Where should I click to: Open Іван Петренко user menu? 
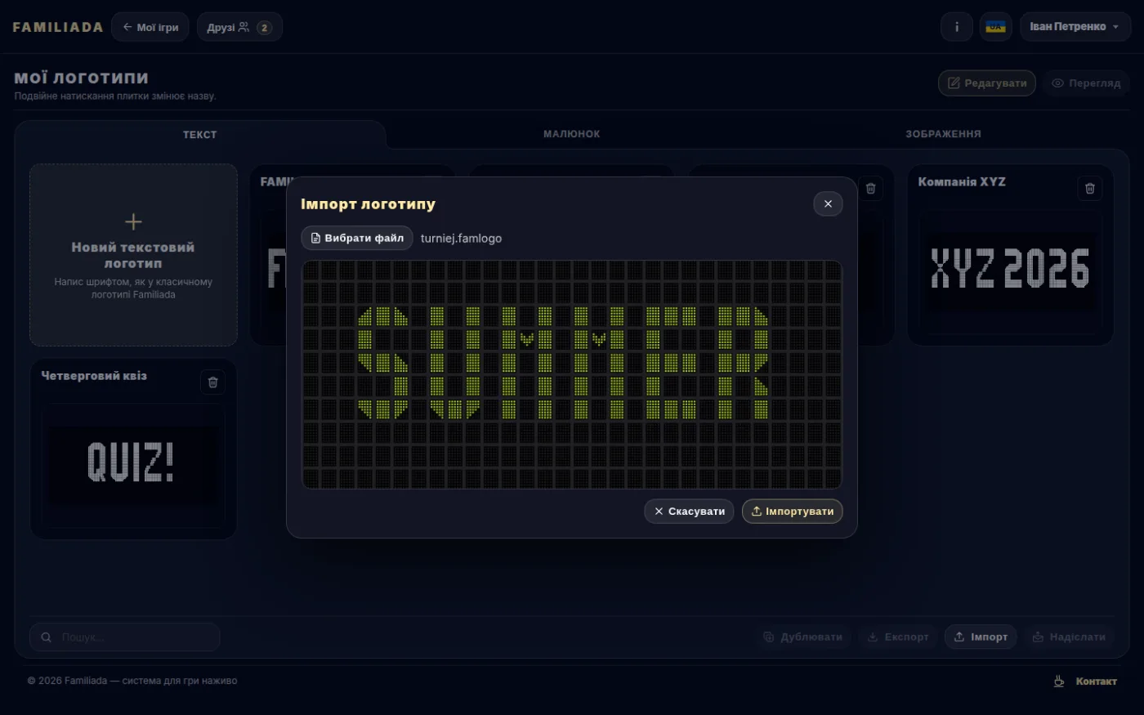(1075, 27)
